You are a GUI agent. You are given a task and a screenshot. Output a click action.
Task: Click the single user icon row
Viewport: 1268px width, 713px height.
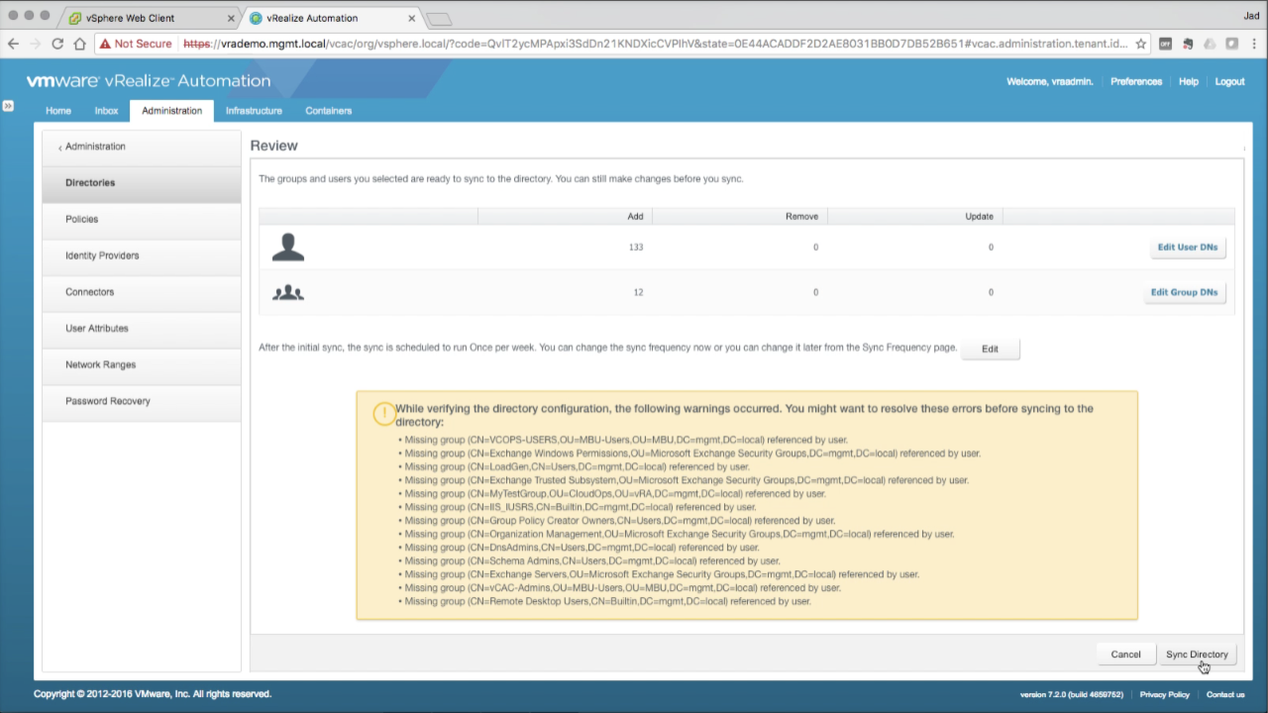pos(747,248)
